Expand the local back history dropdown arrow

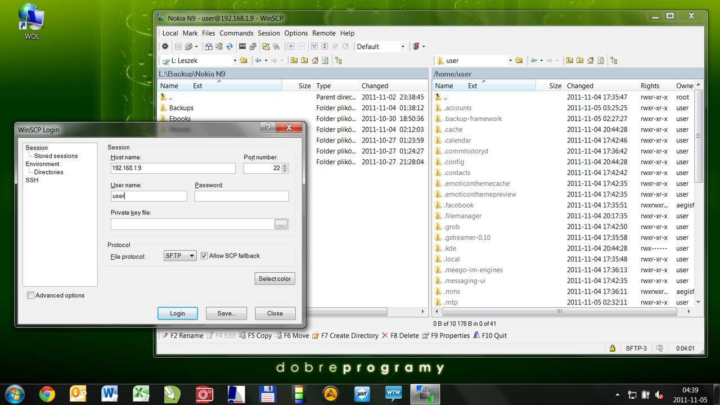coord(266,60)
